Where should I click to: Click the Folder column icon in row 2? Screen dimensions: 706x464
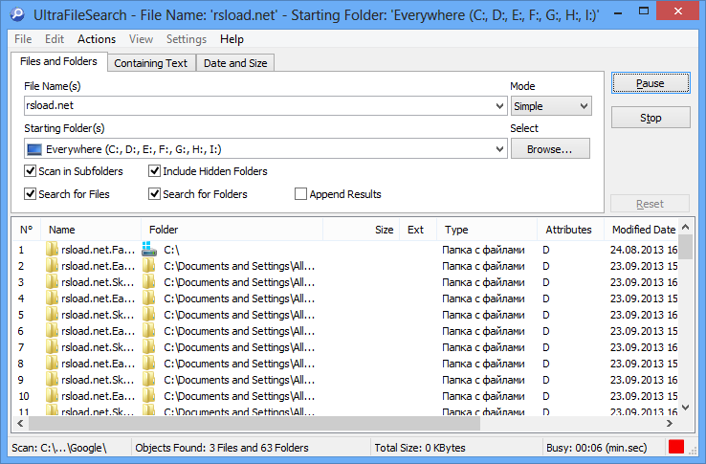(x=149, y=266)
